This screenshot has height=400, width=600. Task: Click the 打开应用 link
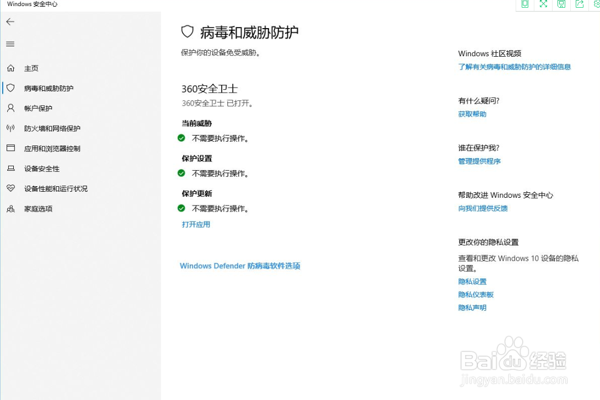196,224
